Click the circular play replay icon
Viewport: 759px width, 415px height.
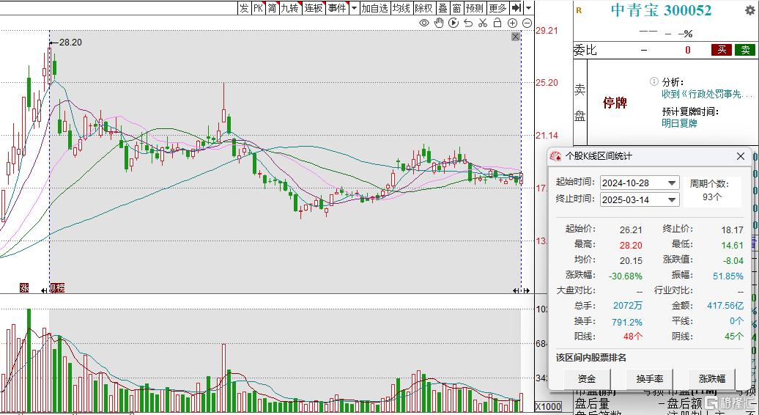(x=453, y=23)
